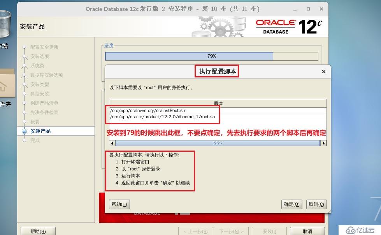
Task: Click the 上一步(B) back button
Action: pyautogui.click(x=196, y=231)
